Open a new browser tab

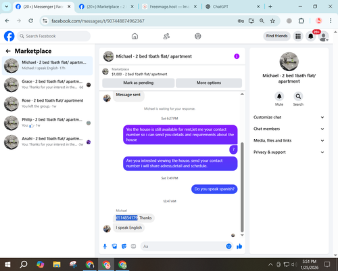click(x=270, y=7)
